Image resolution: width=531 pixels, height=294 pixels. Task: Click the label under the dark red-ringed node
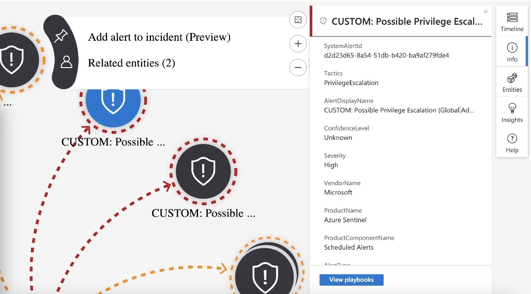pos(203,213)
